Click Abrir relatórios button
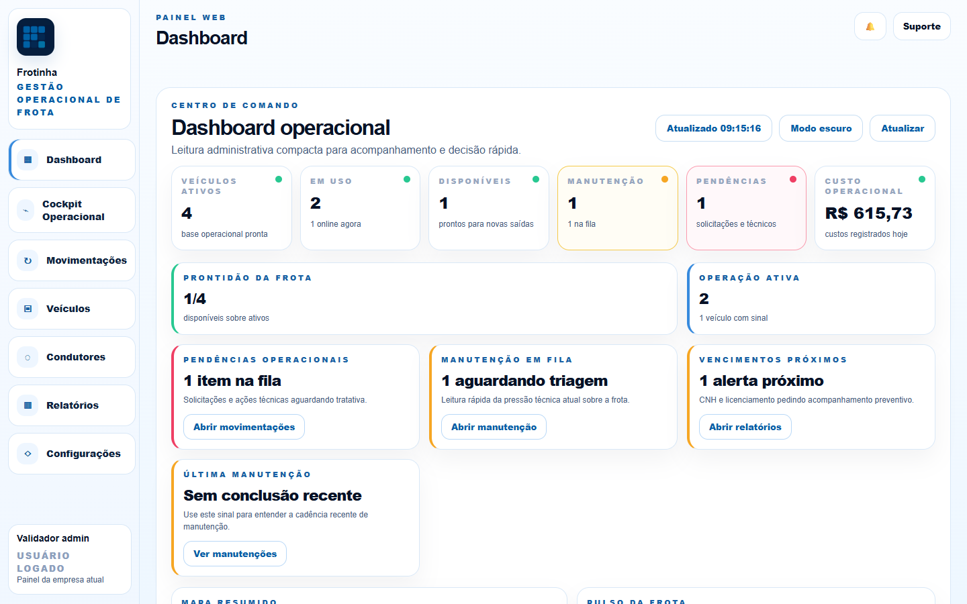Viewport: 967px width, 604px height. (x=745, y=427)
